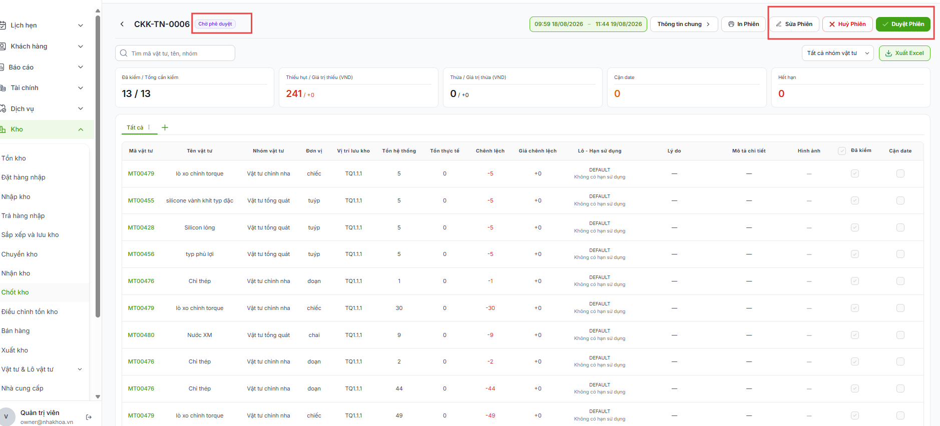The width and height of the screenshot is (940, 426).
Task: Click Silicon lỏng material name
Action: (200, 227)
